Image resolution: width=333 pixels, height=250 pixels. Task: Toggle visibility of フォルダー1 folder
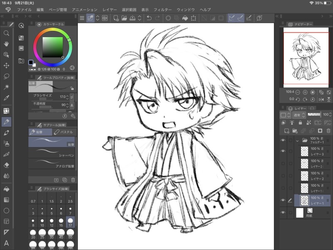tap(283, 140)
